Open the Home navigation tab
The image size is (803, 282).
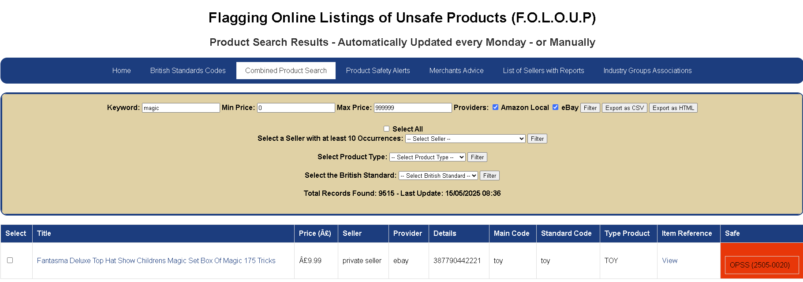pos(121,70)
